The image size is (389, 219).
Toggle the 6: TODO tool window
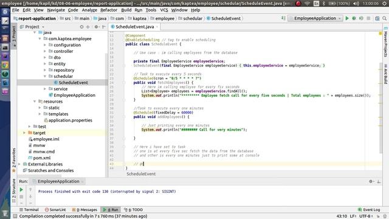(x=133, y=209)
